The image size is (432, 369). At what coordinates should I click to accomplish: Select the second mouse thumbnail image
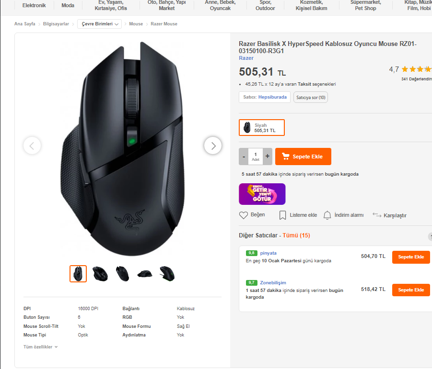100,274
